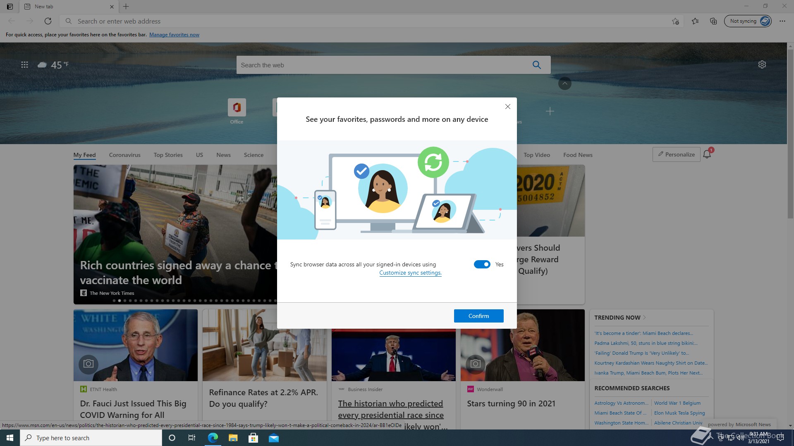This screenshot has width=794, height=446.
Task: Open the Favorites list icon
Action: pos(695,21)
